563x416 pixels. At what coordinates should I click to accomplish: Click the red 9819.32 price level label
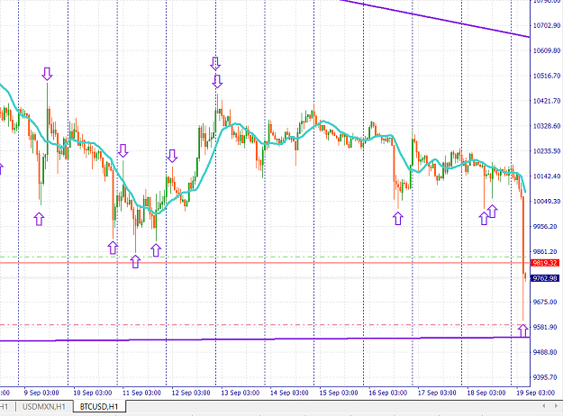coord(545,263)
